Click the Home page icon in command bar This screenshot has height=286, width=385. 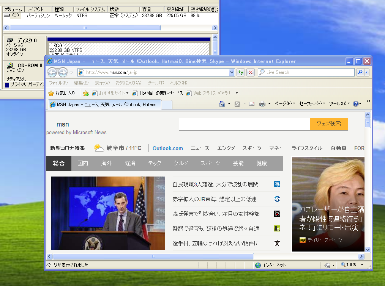[222, 104]
